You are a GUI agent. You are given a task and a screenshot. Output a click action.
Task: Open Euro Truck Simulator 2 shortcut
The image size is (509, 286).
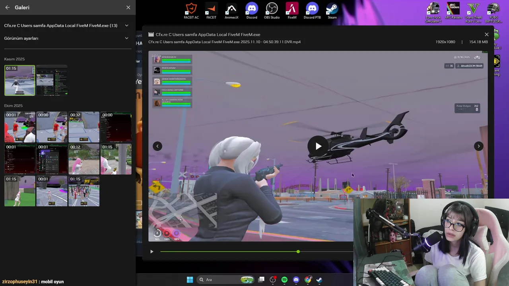point(433,12)
